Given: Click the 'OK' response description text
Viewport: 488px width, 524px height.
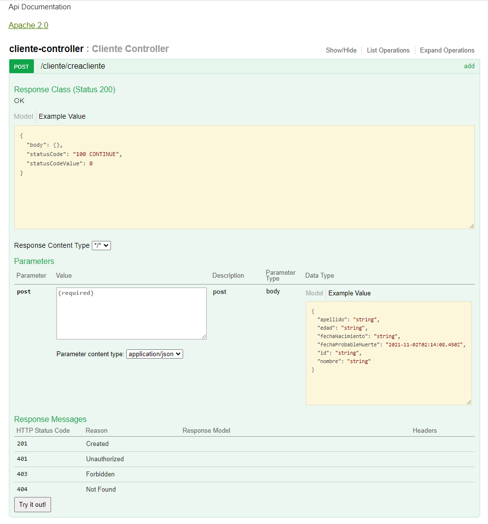Looking at the screenshot, I should click(19, 101).
